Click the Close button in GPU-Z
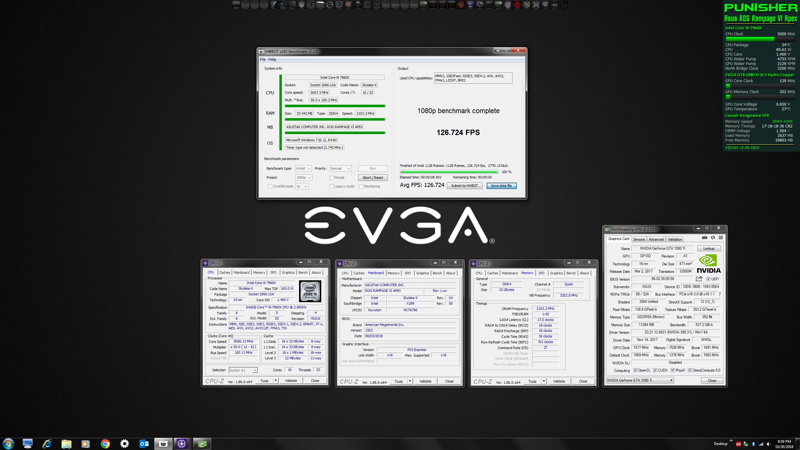 [x=712, y=380]
